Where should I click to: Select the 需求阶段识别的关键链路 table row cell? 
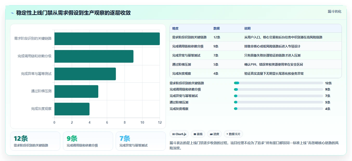point(189,37)
